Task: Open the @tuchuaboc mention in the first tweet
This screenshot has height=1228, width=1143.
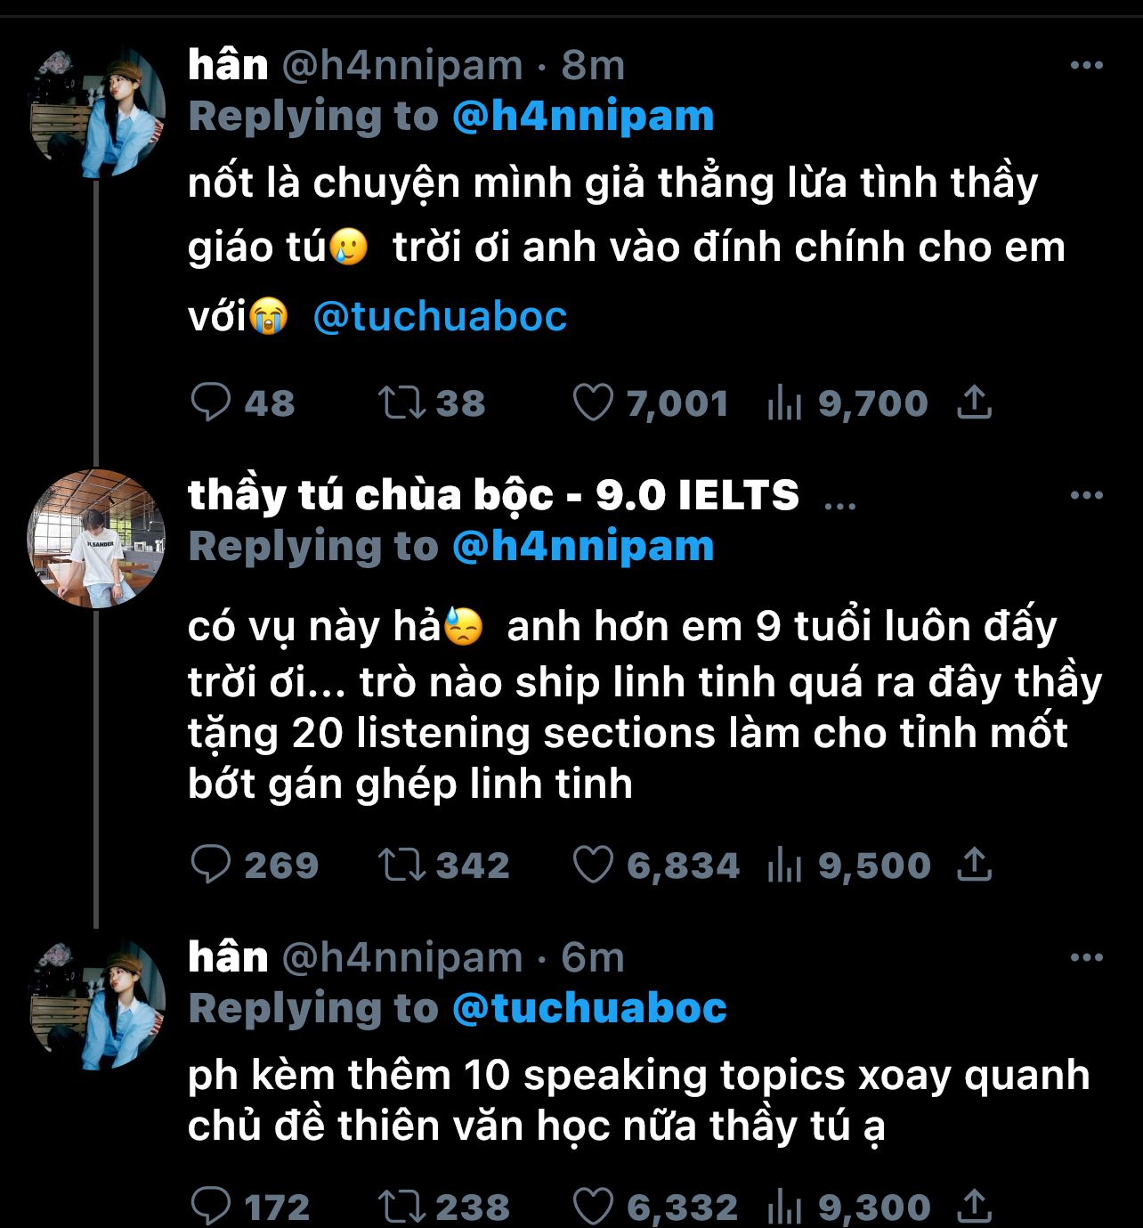Action: 440,316
